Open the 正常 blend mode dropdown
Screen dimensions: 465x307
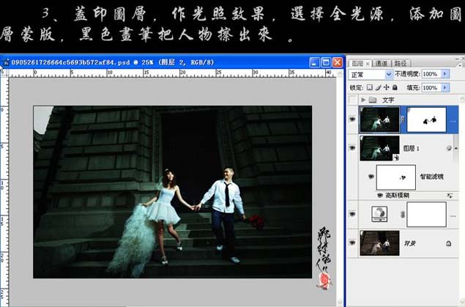point(371,75)
